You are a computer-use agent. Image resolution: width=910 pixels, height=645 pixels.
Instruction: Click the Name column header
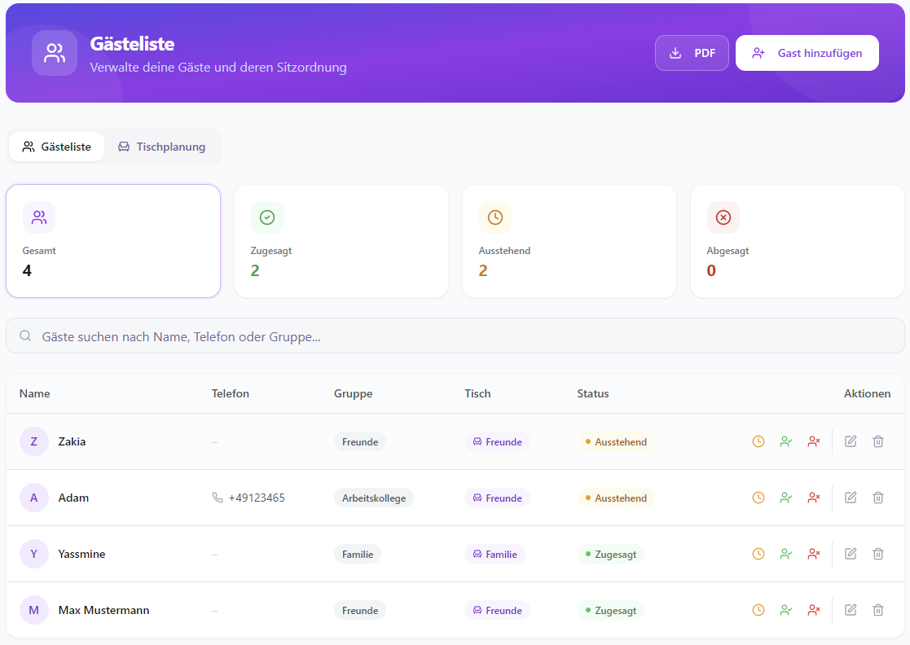point(35,393)
